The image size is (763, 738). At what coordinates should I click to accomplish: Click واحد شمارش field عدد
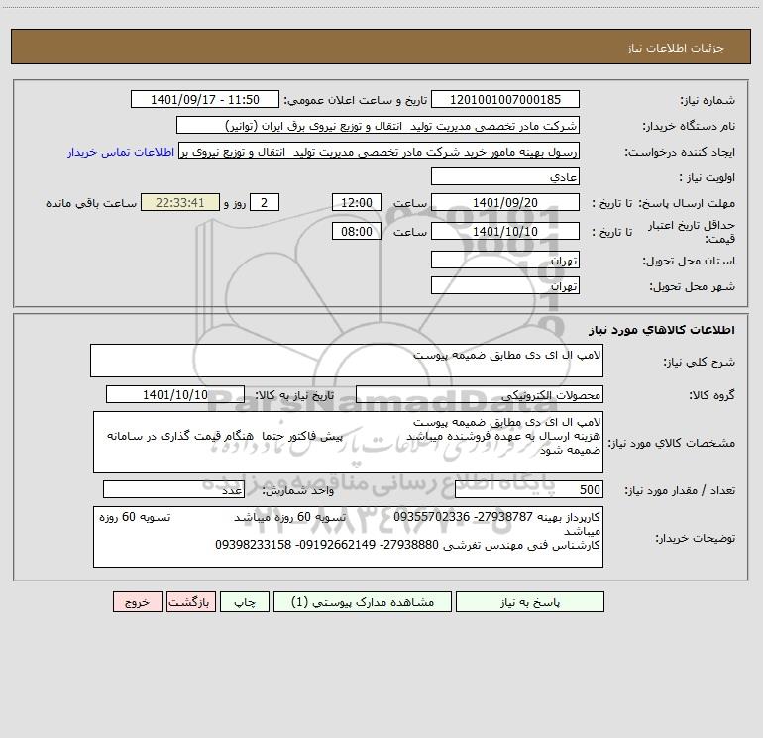click(173, 490)
